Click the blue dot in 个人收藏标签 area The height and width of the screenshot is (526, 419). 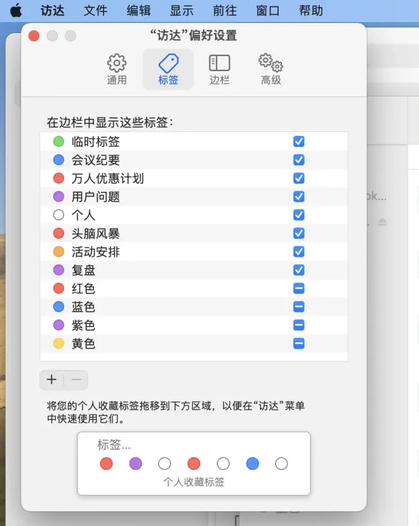pyautogui.click(x=253, y=464)
